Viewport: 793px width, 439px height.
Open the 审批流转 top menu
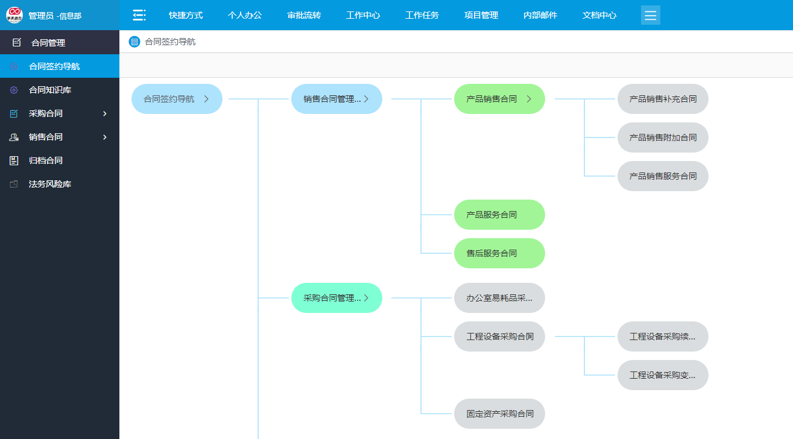pyautogui.click(x=304, y=15)
